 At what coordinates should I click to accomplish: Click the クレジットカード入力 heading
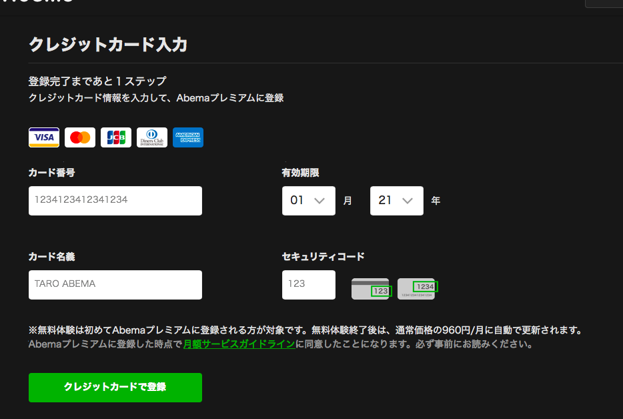[x=108, y=45]
